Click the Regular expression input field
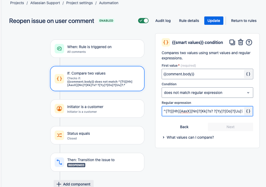 (x=203, y=111)
